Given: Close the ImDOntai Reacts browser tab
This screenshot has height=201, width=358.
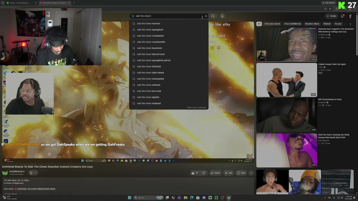Looking at the screenshot, I should coord(69,3).
